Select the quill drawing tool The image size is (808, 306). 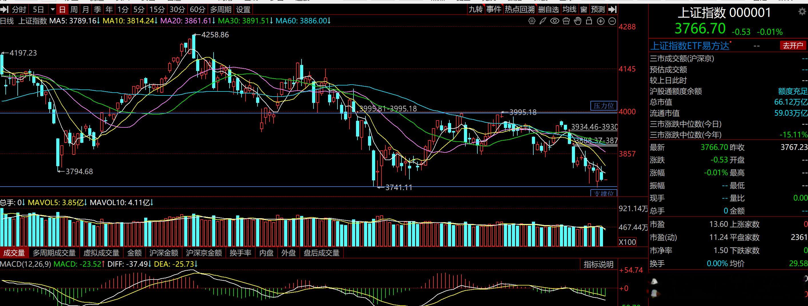pyautogui.click(x=543, y=21)
